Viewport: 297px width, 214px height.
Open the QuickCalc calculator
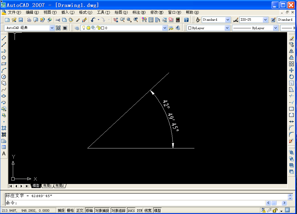(x=178, y=20)
